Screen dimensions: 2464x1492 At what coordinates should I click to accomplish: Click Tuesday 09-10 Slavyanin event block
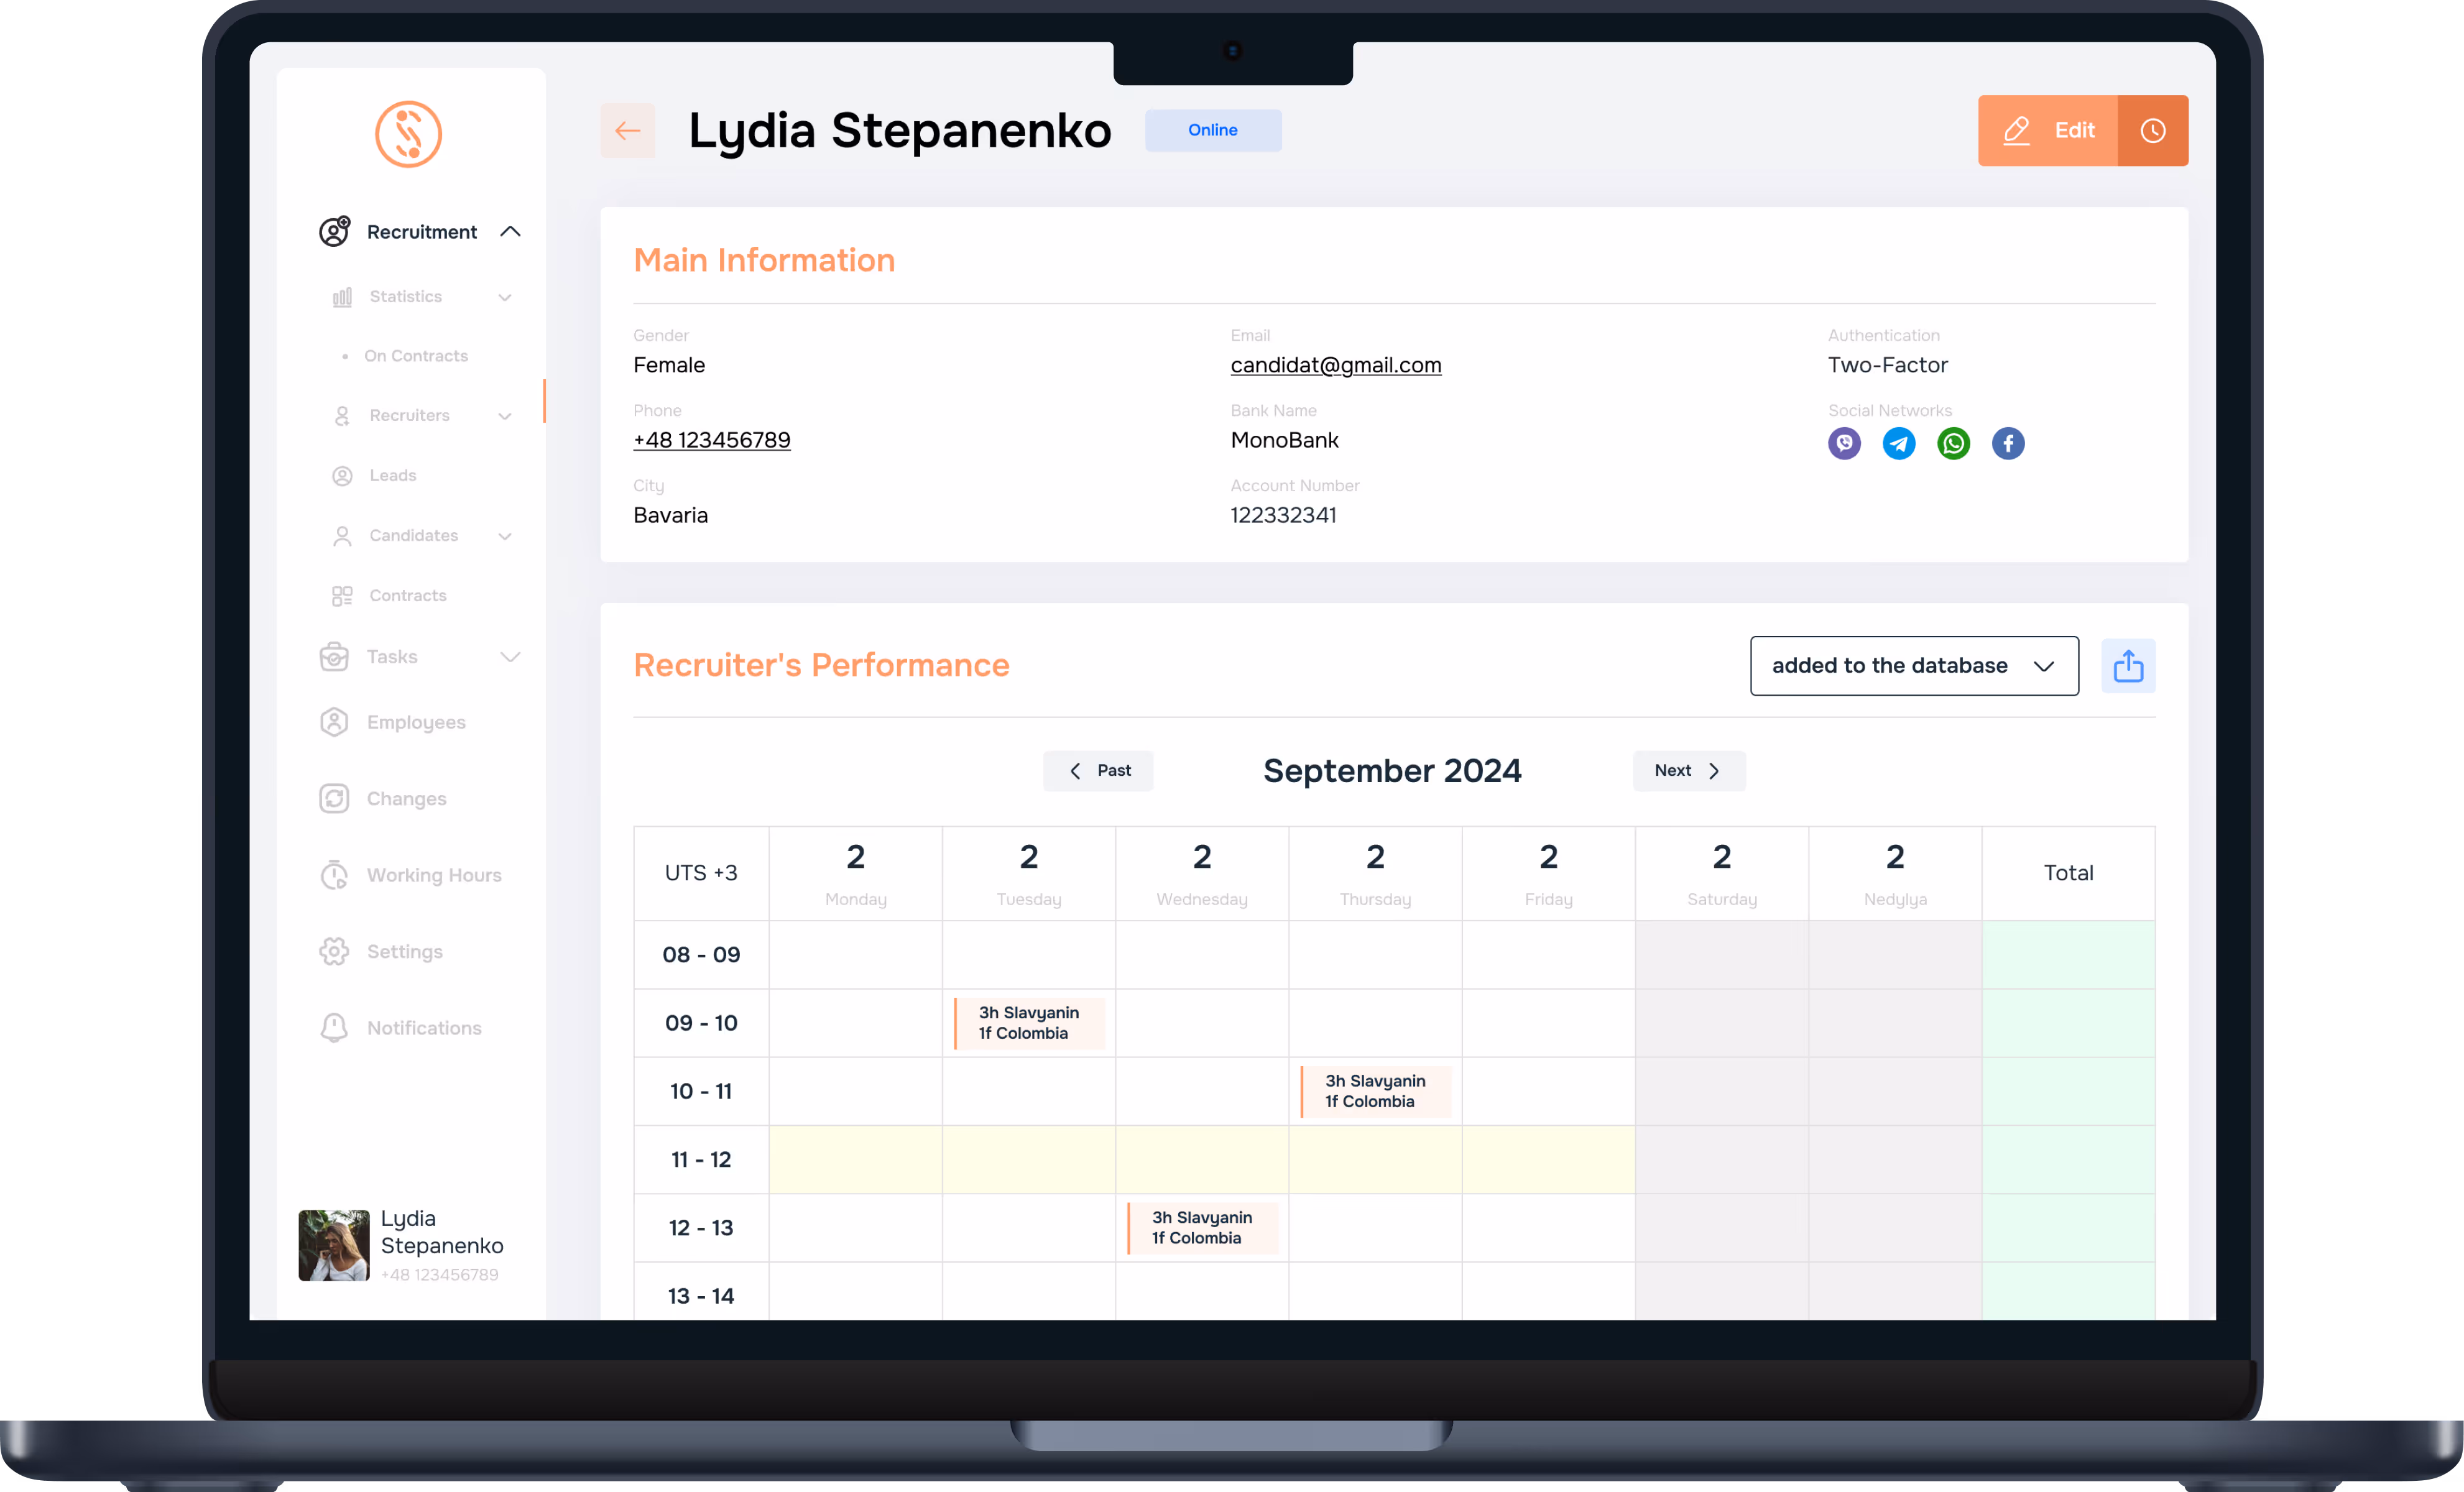pyautogui.click(x=1028, y=1023)
